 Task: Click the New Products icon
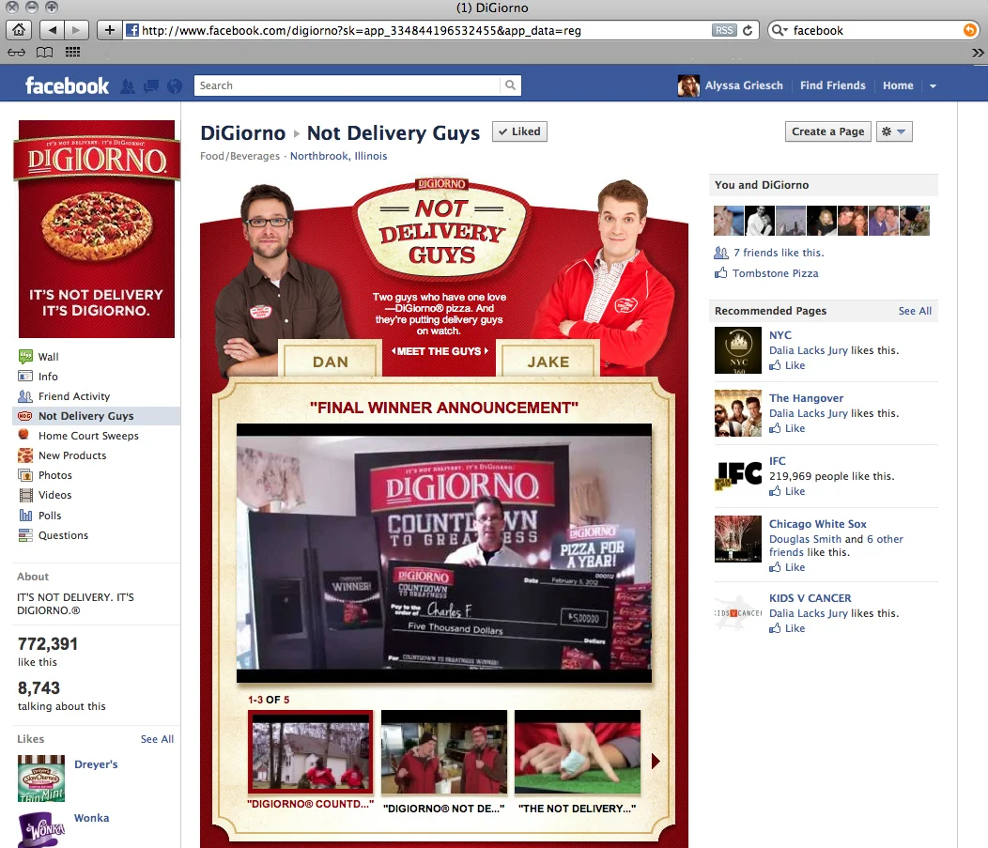click(x=25, y=455)
